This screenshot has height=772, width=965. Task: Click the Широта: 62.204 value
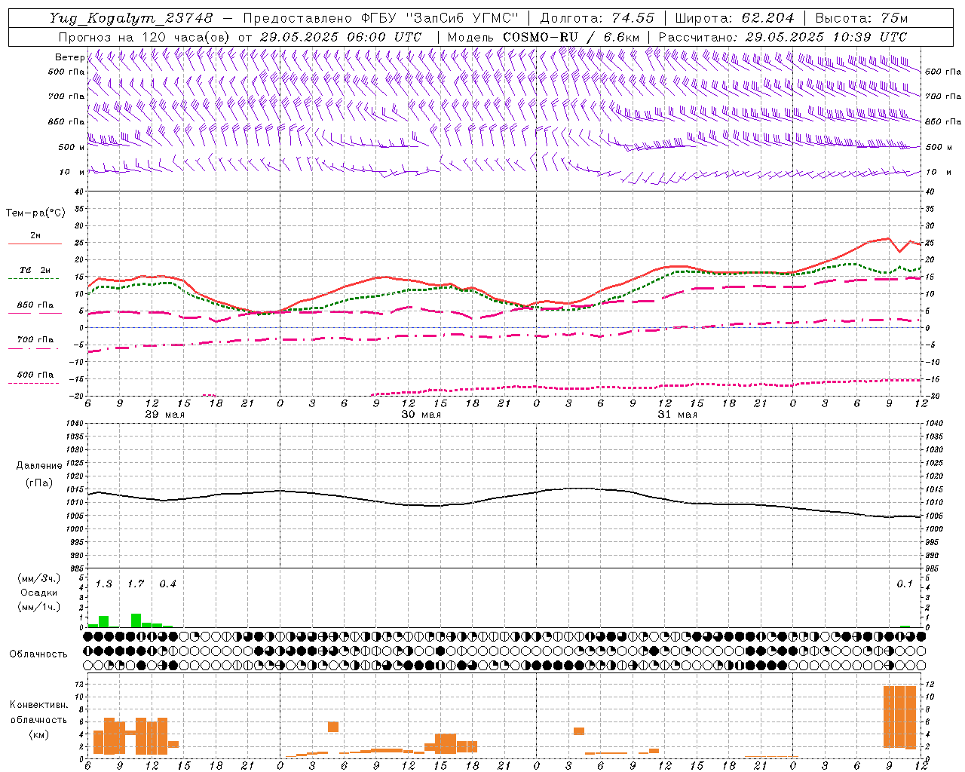734,18
